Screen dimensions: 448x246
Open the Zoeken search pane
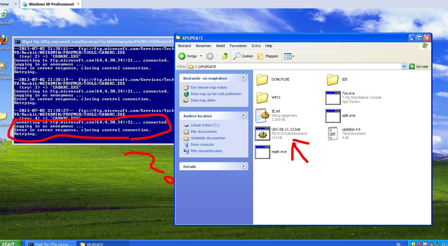click(x=243, y=56)
